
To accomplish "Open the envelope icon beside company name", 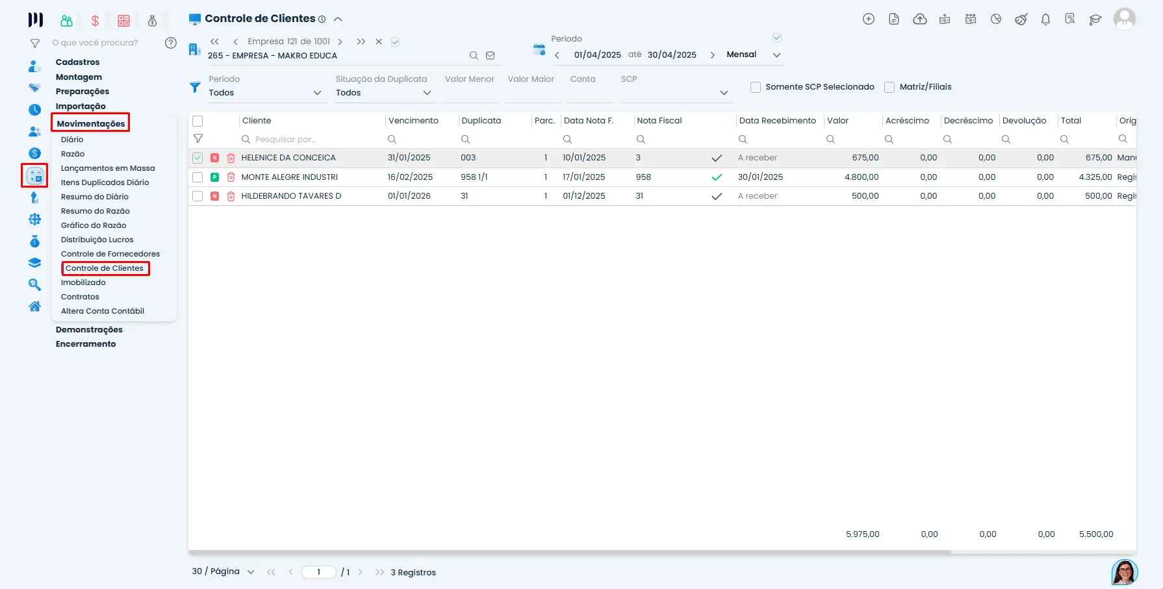I will (491, 56).
